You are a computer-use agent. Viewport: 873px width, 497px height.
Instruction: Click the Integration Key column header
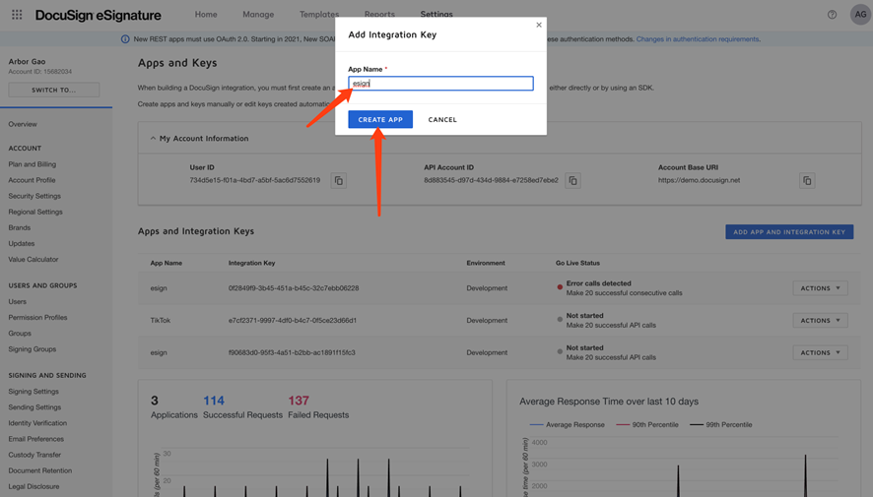(x=251, y=263)
